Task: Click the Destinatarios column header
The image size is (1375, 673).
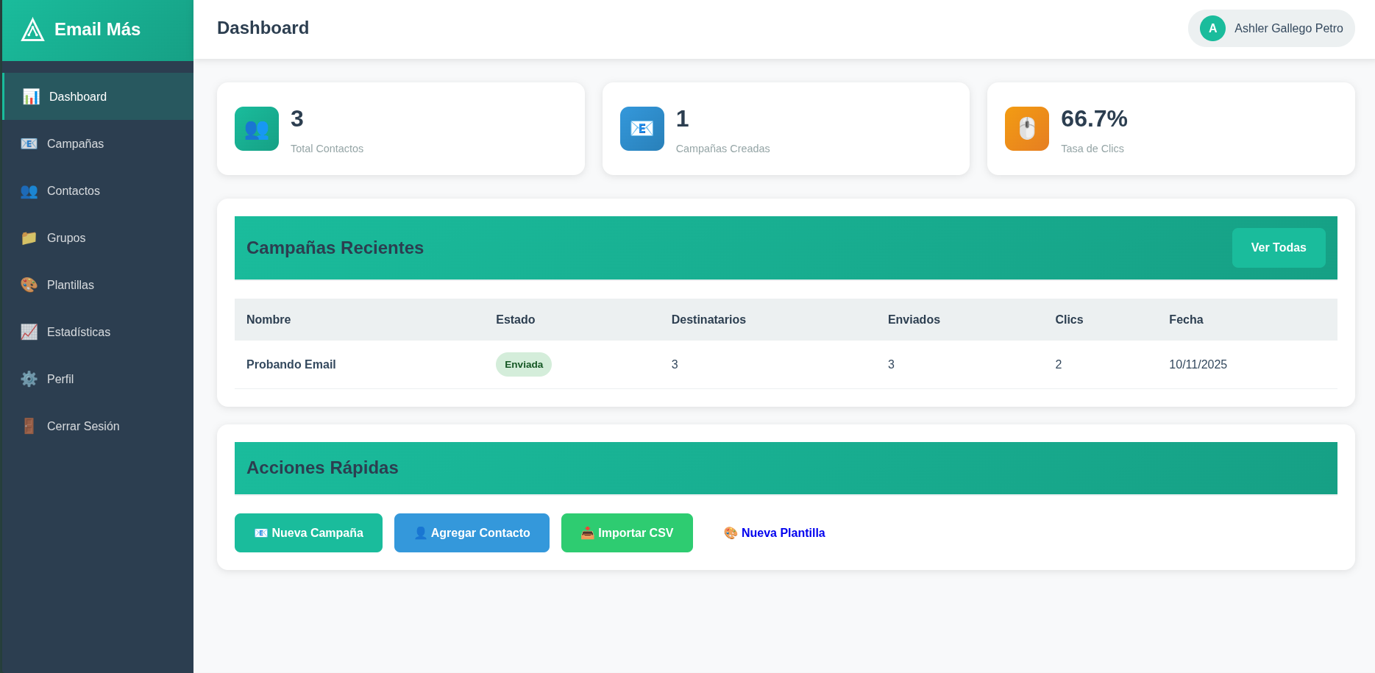Action: point(708,319)
